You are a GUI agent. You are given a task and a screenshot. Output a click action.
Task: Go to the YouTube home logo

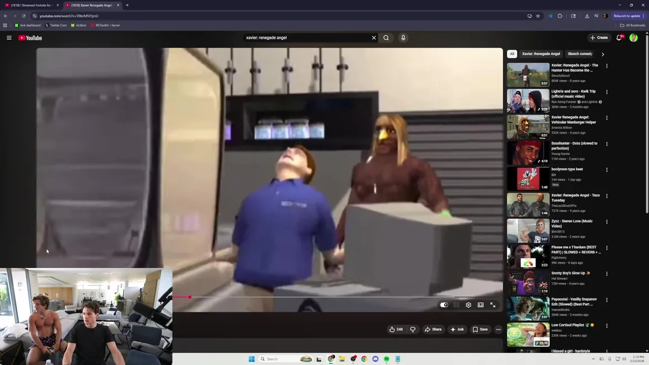[30, 38]
